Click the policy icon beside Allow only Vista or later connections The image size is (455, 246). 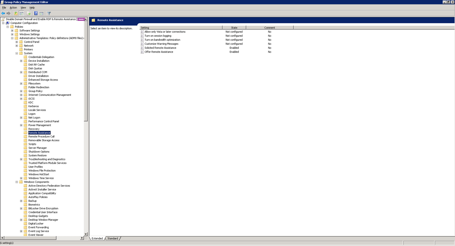[142, 32]
